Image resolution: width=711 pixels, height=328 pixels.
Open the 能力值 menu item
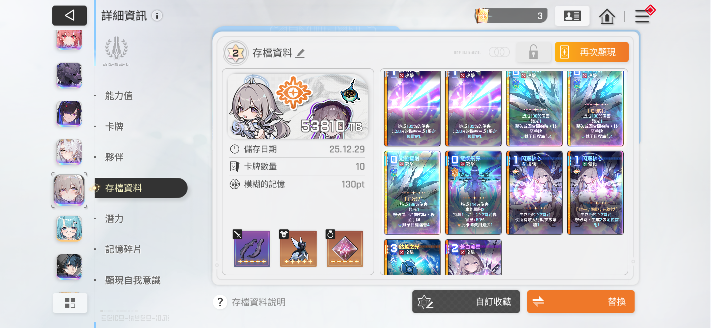click(119, 96)
